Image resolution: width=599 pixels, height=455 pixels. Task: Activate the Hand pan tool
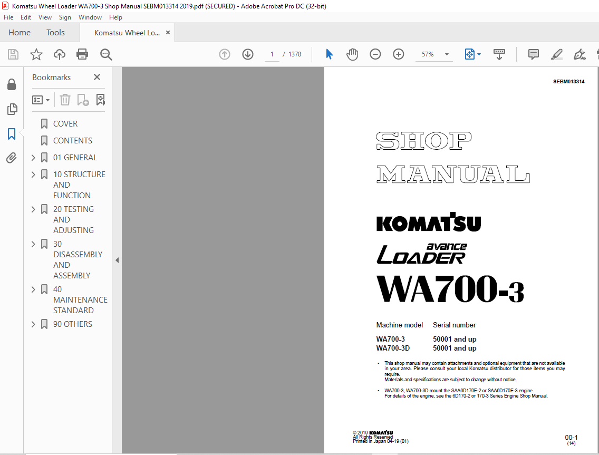click(352, 54)
